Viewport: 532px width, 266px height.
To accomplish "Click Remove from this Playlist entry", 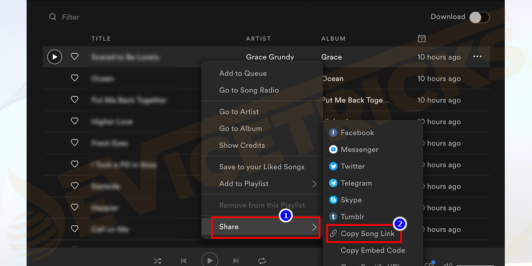I will coord(262,205).
